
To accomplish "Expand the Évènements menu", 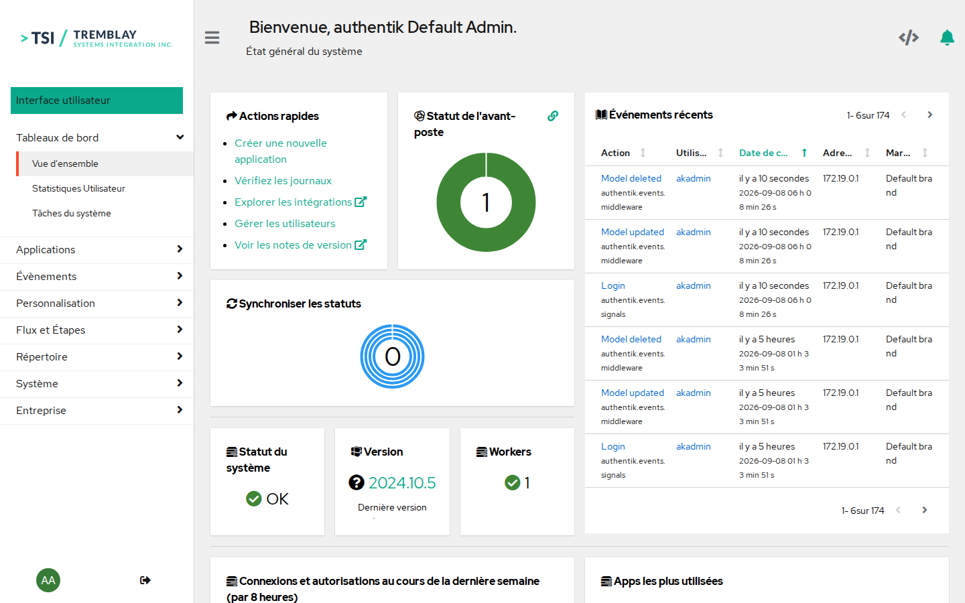I will click(97, 276).
